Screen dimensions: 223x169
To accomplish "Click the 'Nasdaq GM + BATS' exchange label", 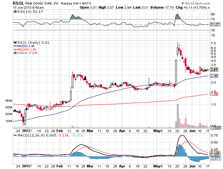I will (x=76, y=4).
